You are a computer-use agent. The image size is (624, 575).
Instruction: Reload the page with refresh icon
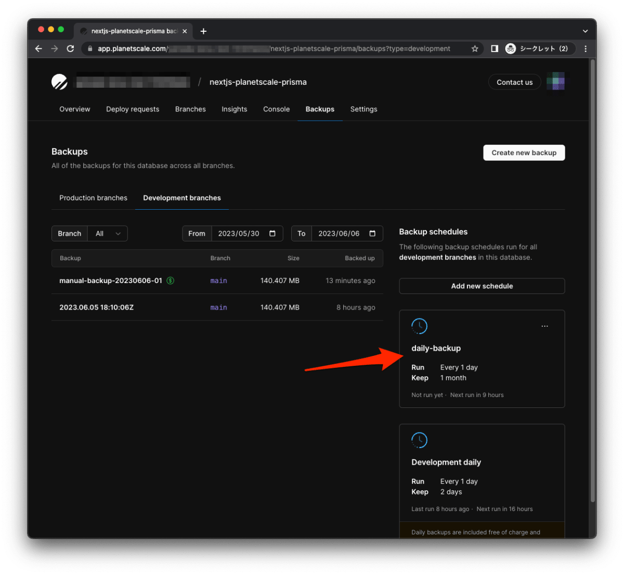70,48
